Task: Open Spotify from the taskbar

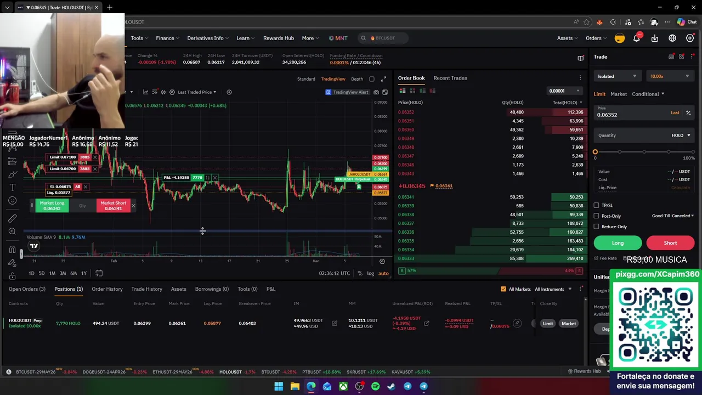Action: [x=375, y=386]
